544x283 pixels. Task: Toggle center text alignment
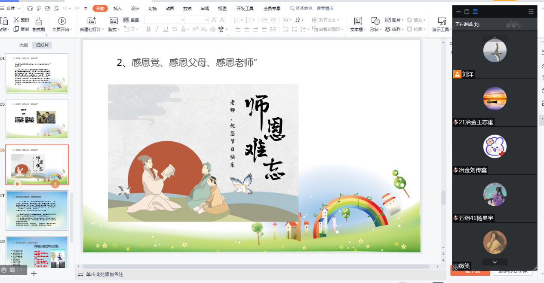[x=247, y=29]
